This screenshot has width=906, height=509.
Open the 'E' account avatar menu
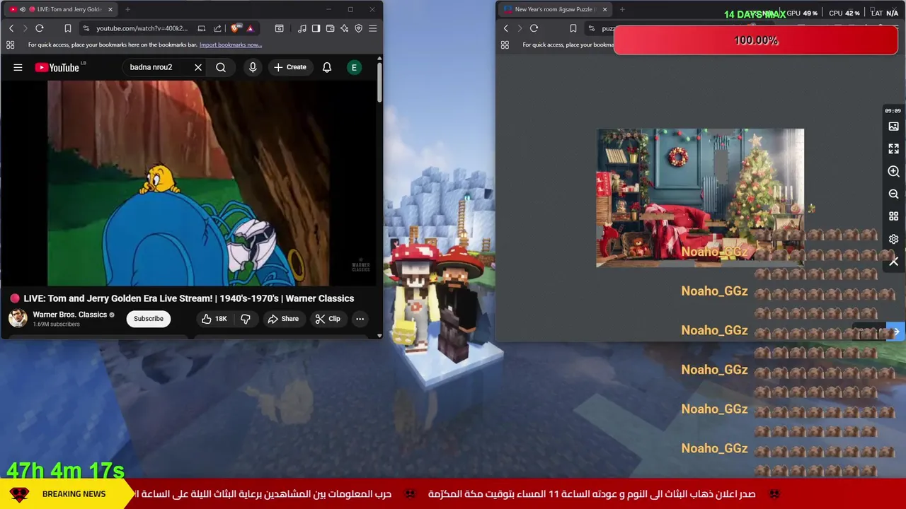[x=354, y=67]
